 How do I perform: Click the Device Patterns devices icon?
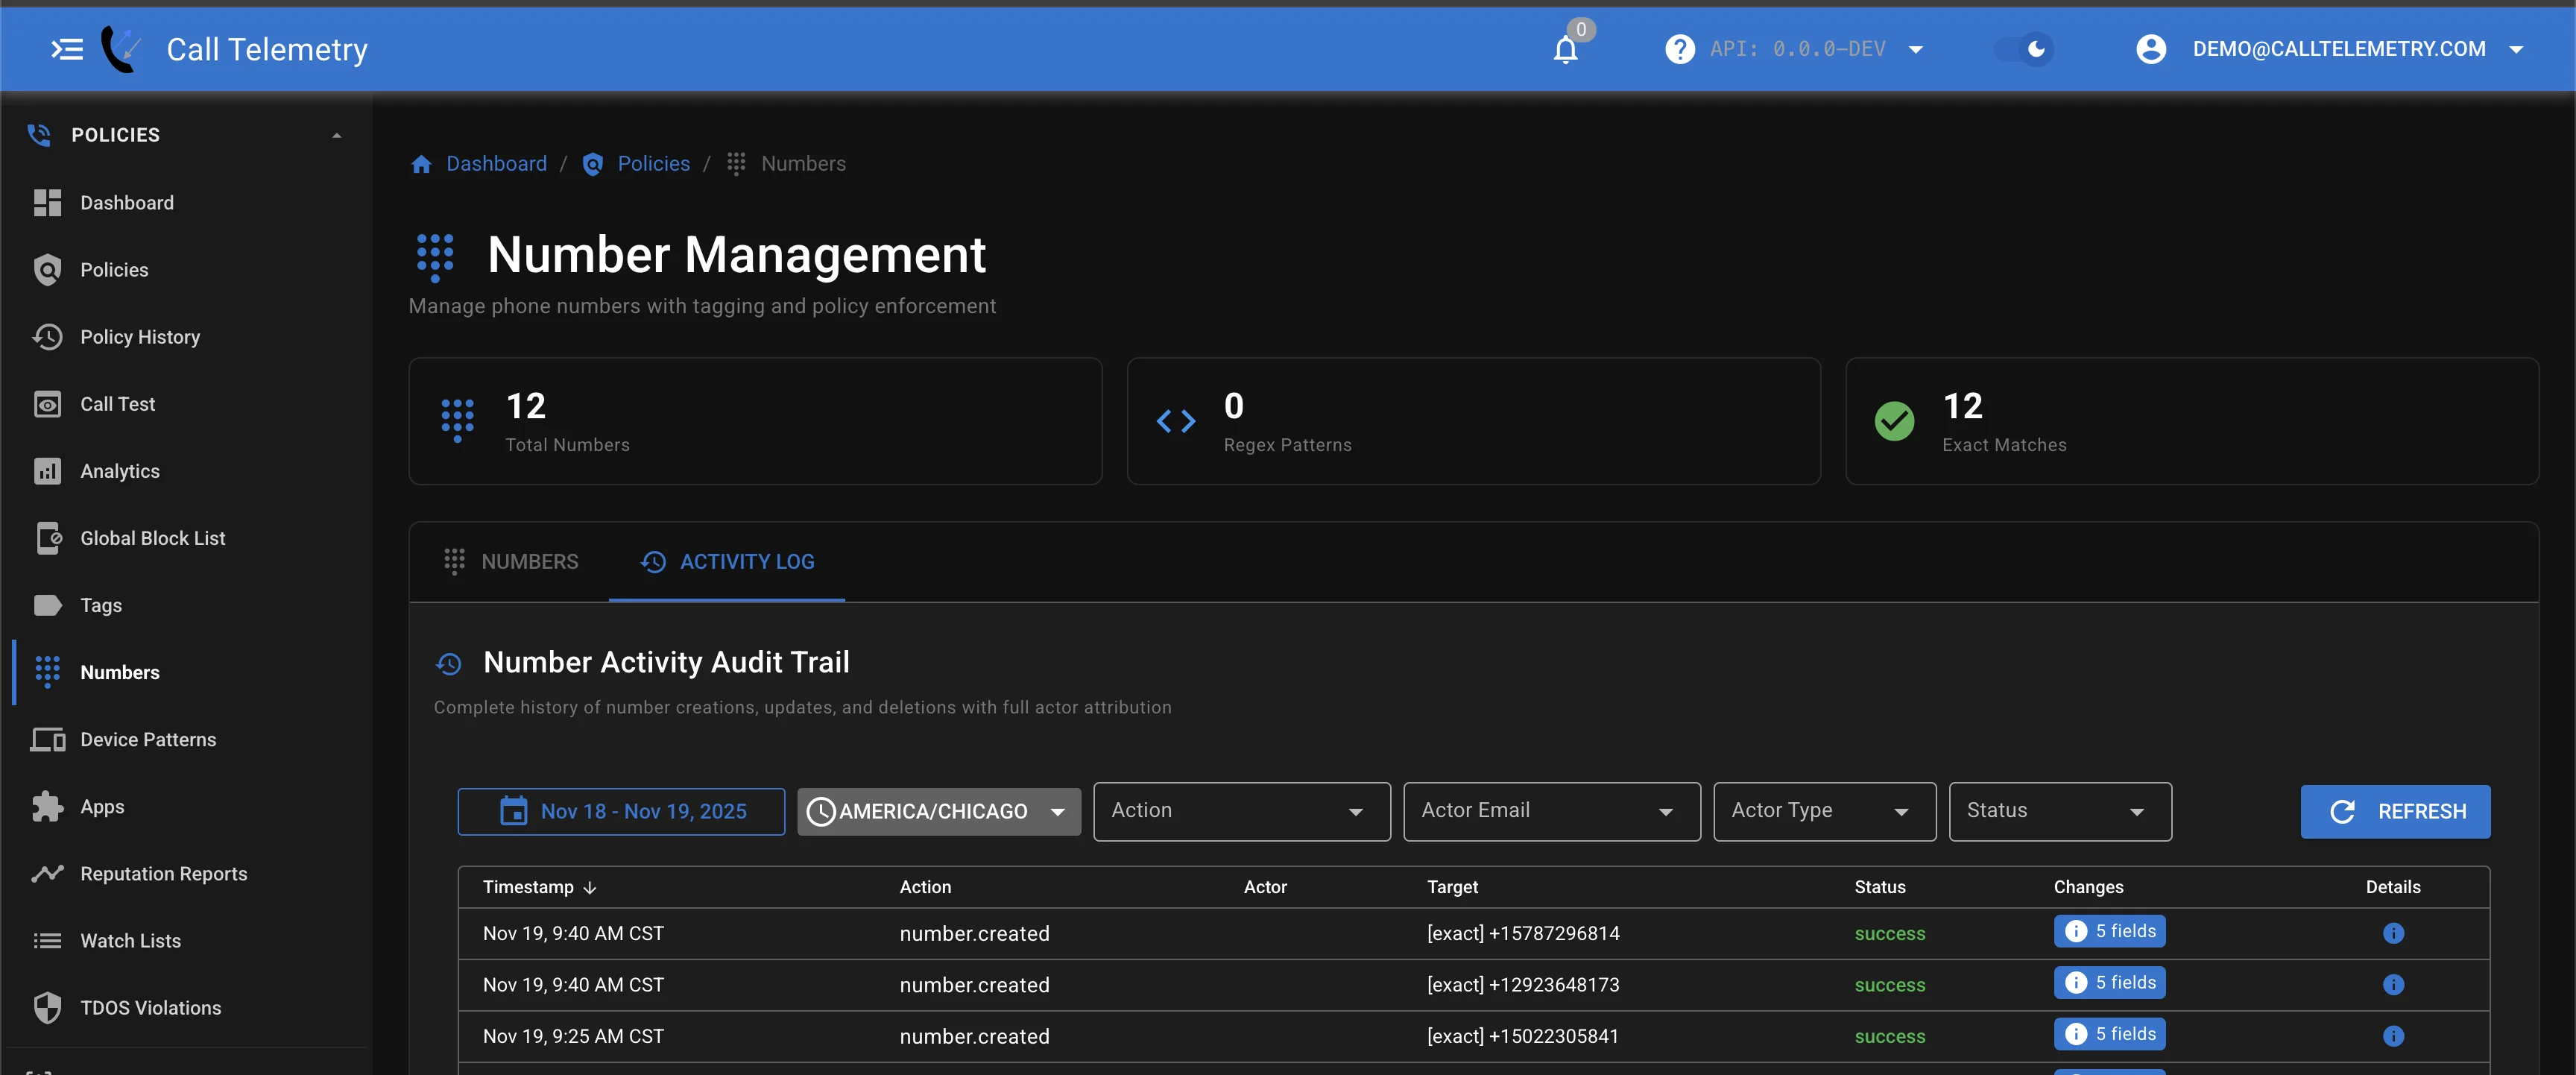[x=47, y=739]
